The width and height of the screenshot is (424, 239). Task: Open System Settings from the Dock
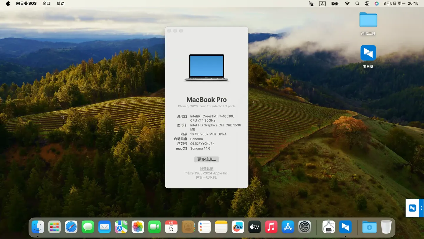304,227
